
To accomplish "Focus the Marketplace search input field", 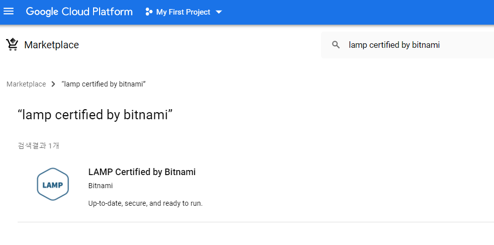I will click(407, 45).
